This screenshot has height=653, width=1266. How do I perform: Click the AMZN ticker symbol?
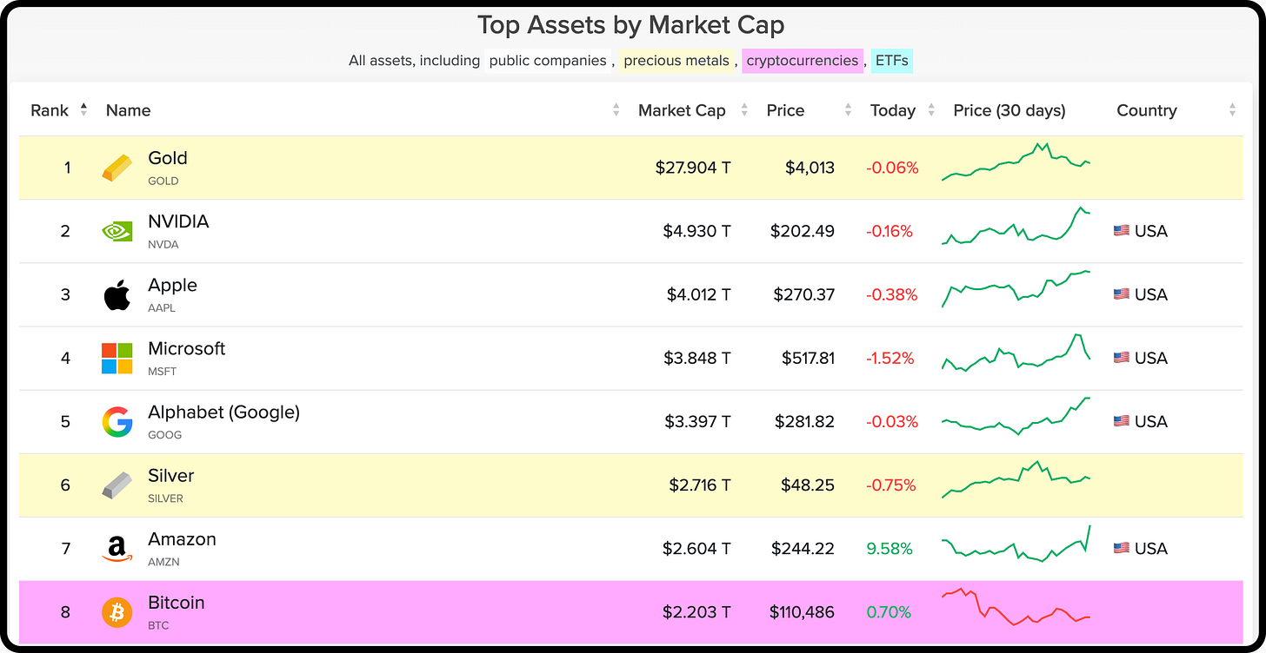point(165,562)
